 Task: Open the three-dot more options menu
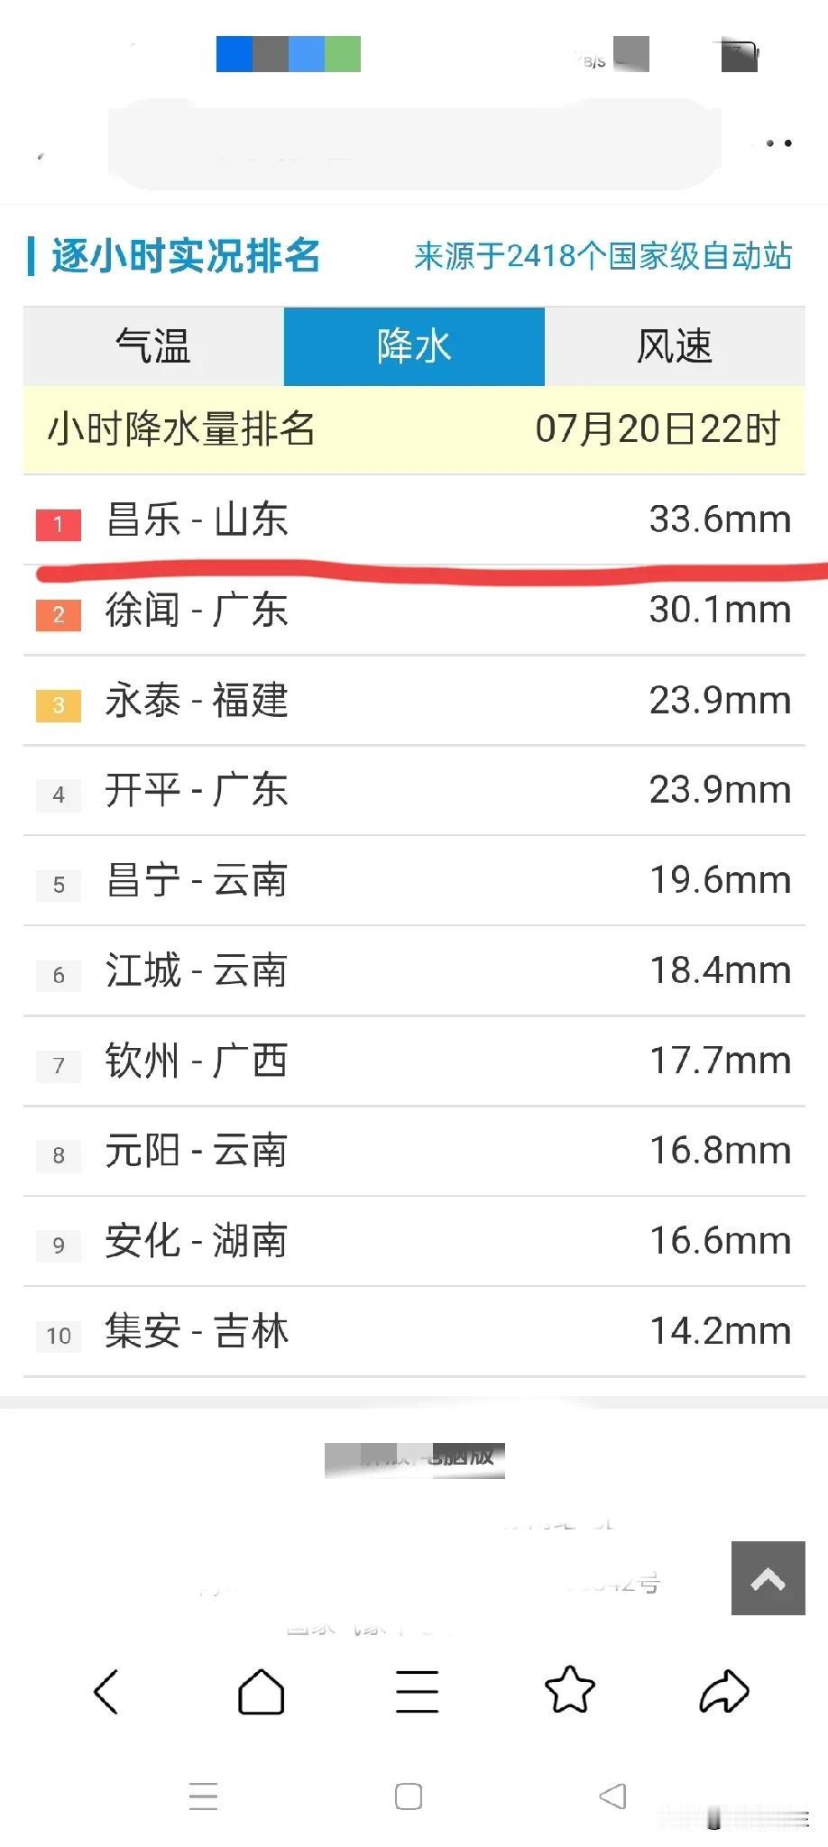pos(778,143)
